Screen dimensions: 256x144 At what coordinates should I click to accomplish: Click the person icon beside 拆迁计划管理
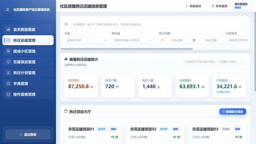point(8,73)
